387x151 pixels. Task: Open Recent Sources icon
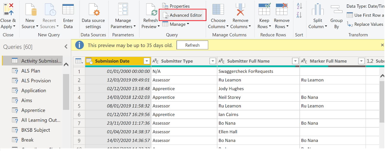click(x=50, y=9)
